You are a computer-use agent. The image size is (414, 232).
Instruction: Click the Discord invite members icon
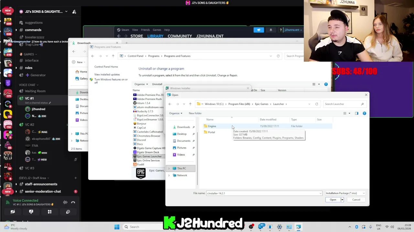(x=74, y=12)
